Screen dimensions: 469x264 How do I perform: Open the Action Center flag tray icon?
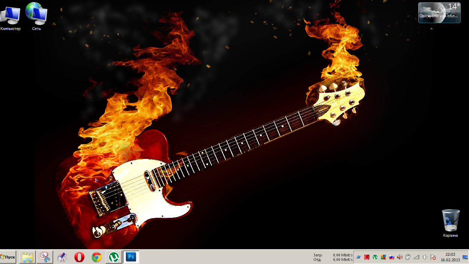pyautogui.click(x=433, y=257)
